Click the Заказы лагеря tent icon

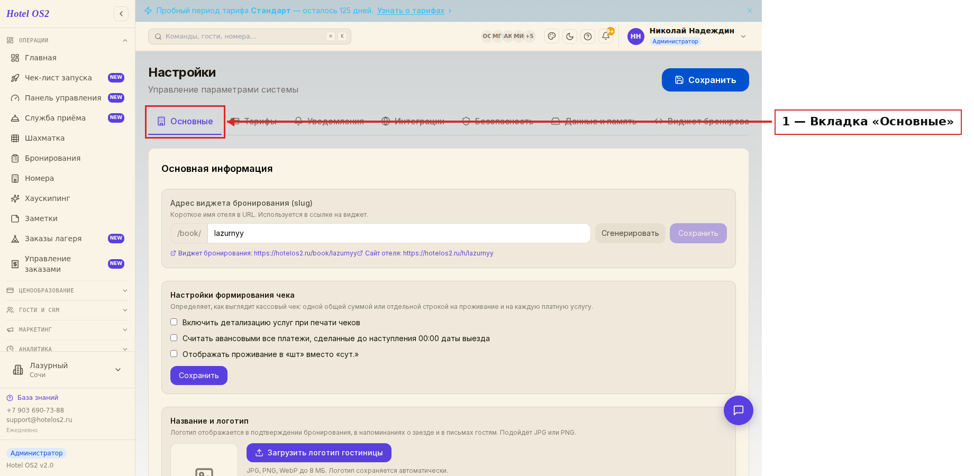(15, 239)
